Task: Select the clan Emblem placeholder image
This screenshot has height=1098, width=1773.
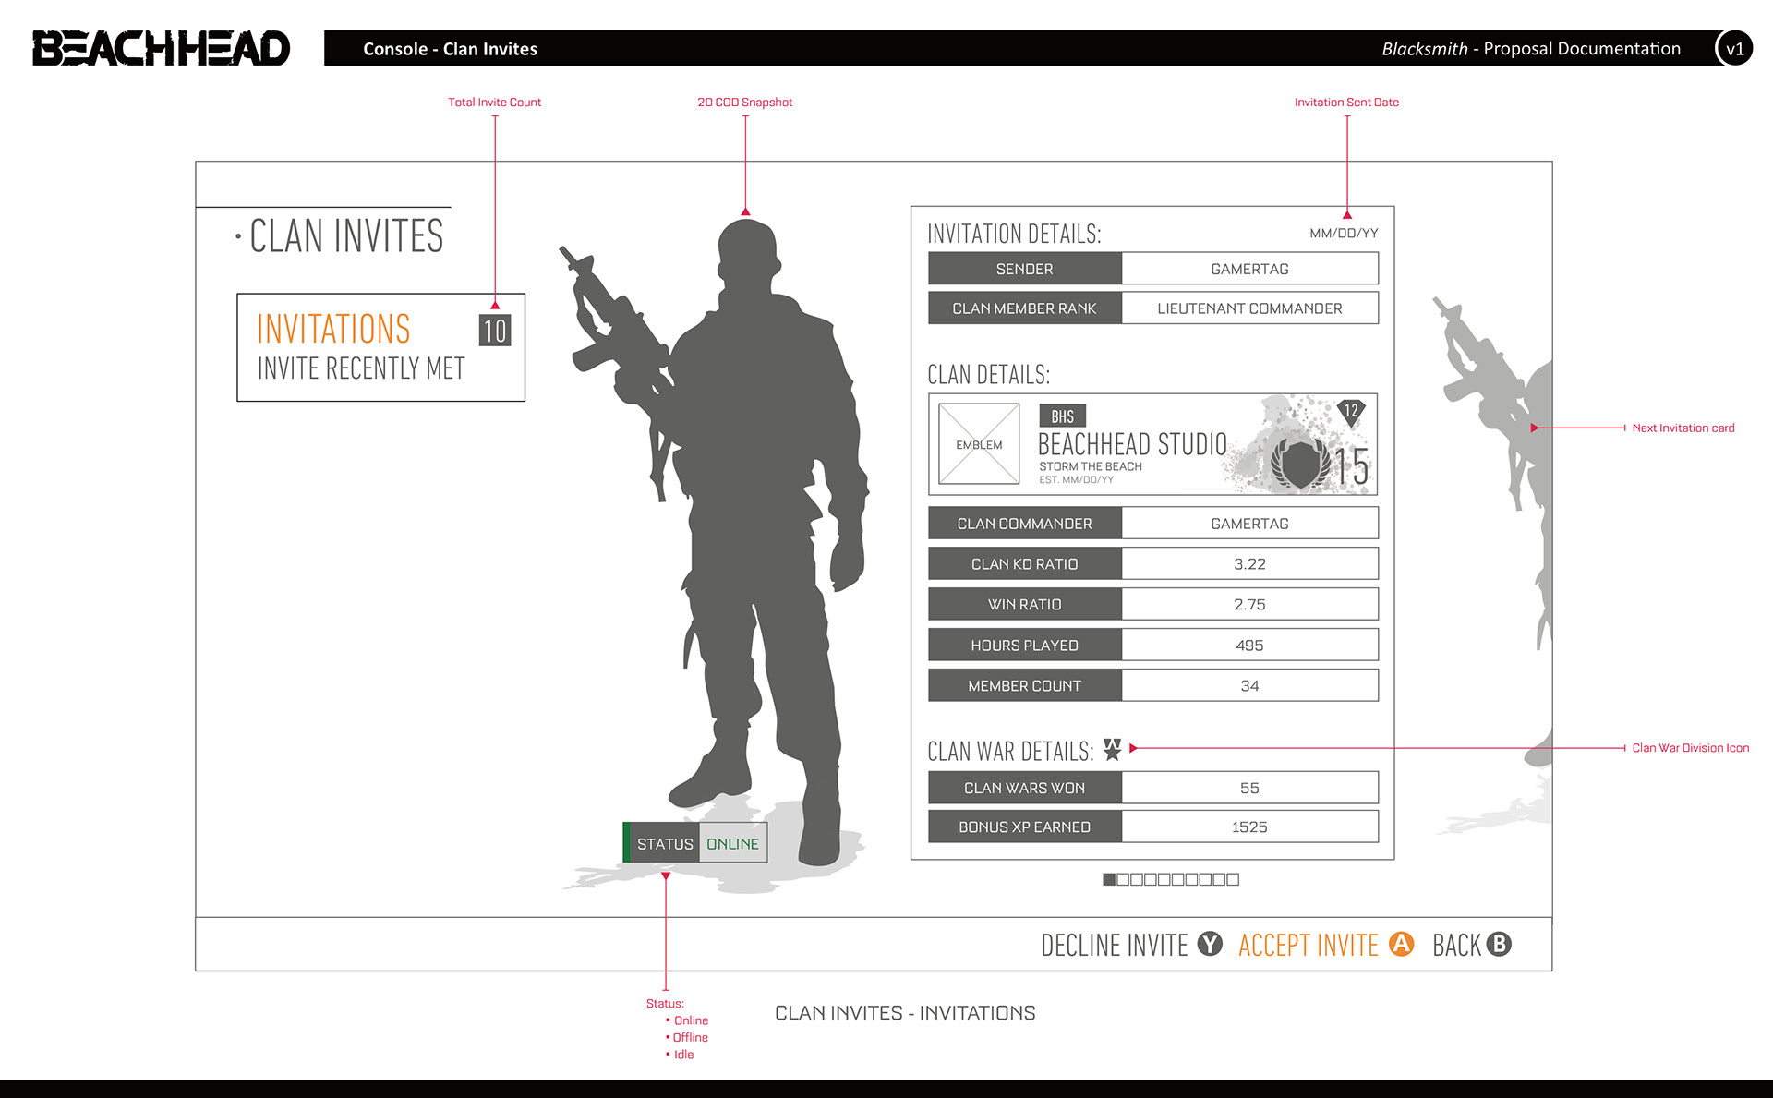Action: 979,444
